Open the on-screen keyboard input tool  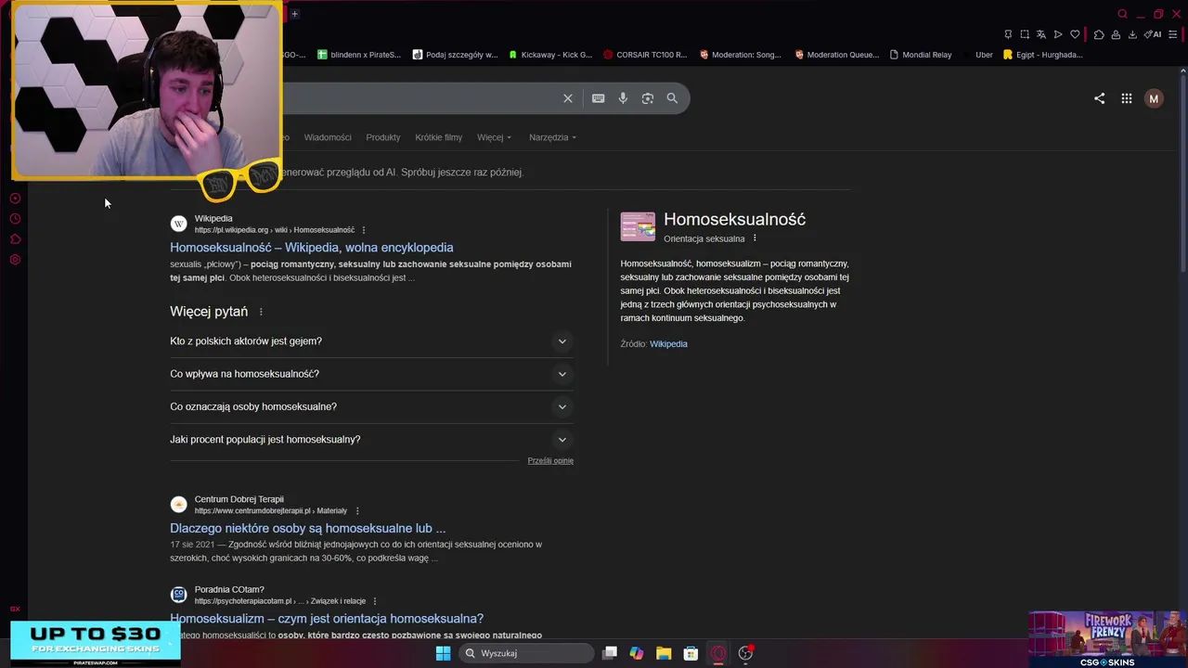[599, 98]
